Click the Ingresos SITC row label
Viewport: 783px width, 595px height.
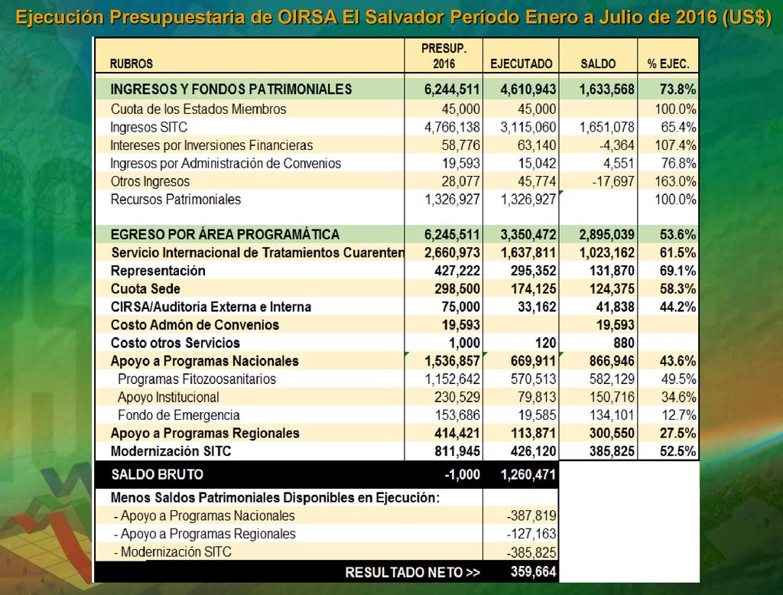coord(149,128)
